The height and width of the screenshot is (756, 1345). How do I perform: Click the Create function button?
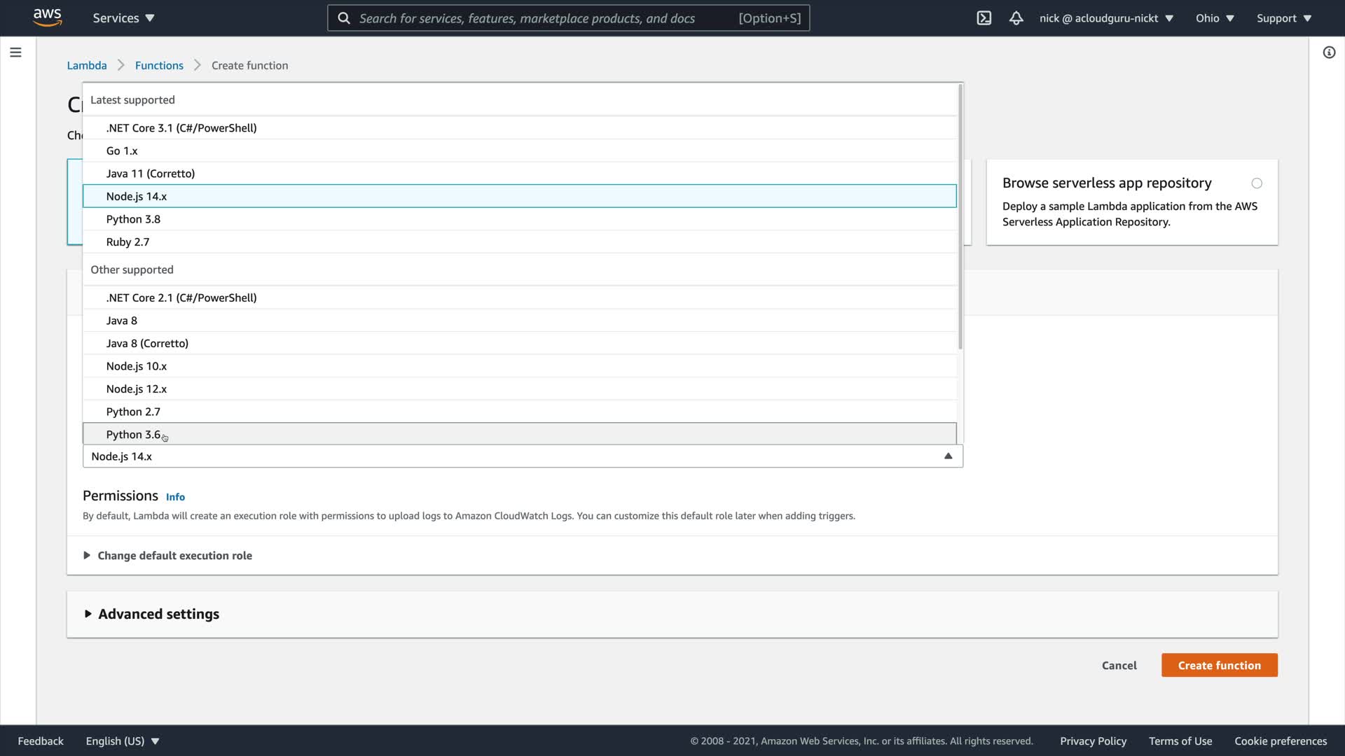[x=1219, y=666]
